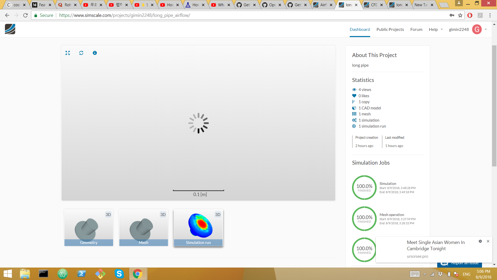Click the gimin2248 username link

pyautogui.click(x=459, y=29)
